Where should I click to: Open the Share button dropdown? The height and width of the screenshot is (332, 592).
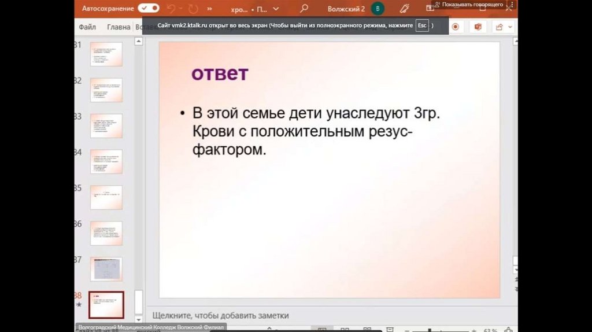tap(501, 27)
